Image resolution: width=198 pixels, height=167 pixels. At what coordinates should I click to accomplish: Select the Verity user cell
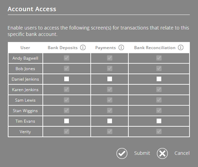tap(25, 132)
